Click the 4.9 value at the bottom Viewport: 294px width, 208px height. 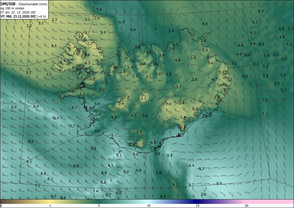point(163,197)
